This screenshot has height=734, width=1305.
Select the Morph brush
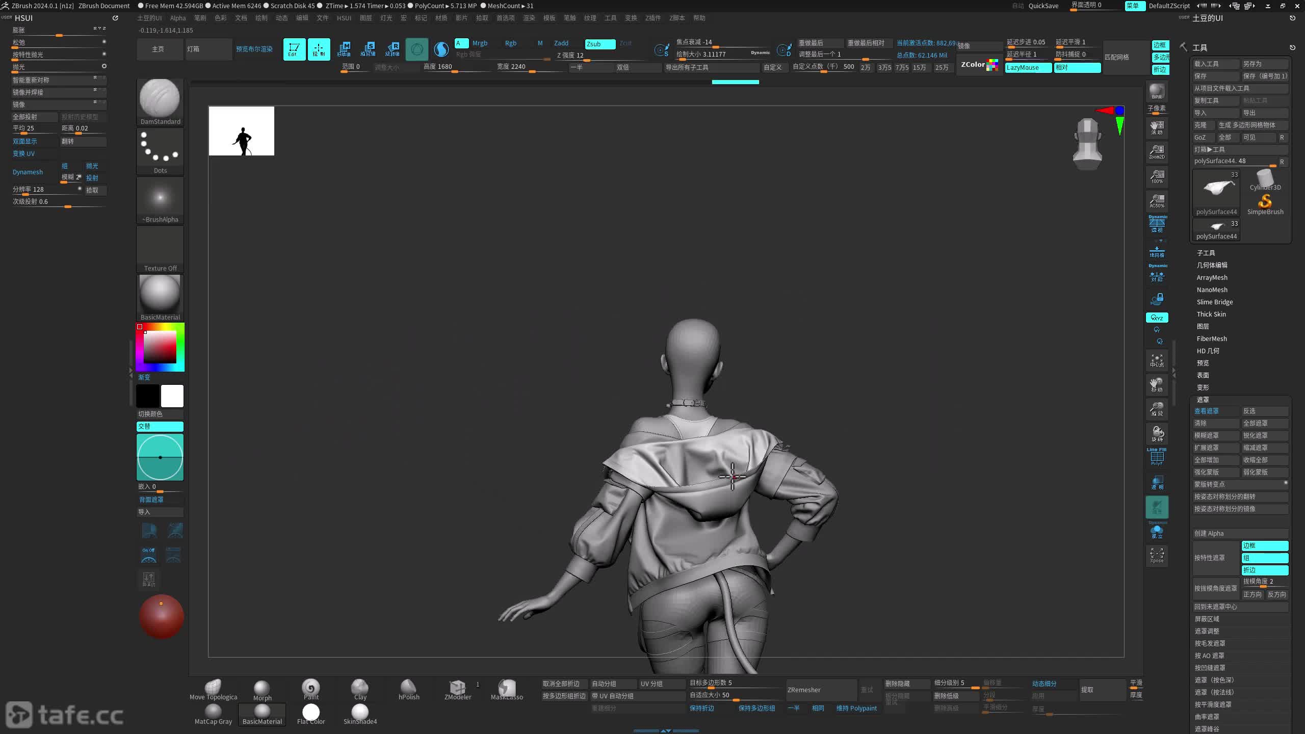click(262, 690)
